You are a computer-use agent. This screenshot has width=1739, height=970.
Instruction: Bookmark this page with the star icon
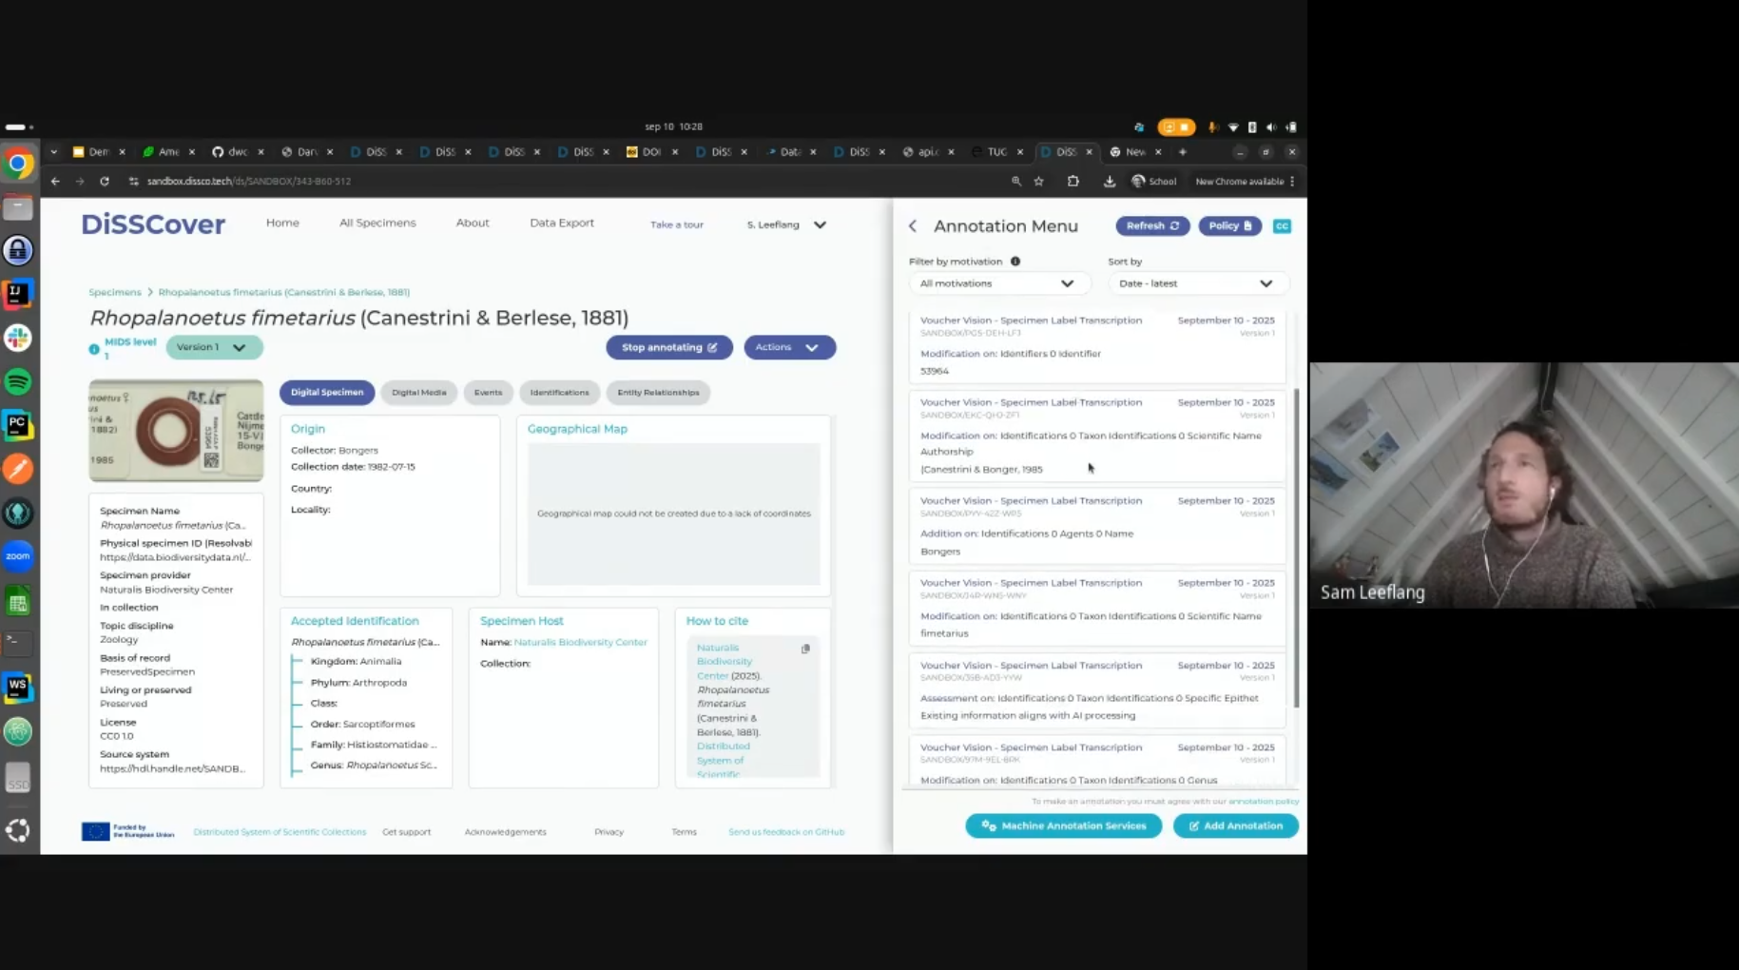tap(1039, 182)
